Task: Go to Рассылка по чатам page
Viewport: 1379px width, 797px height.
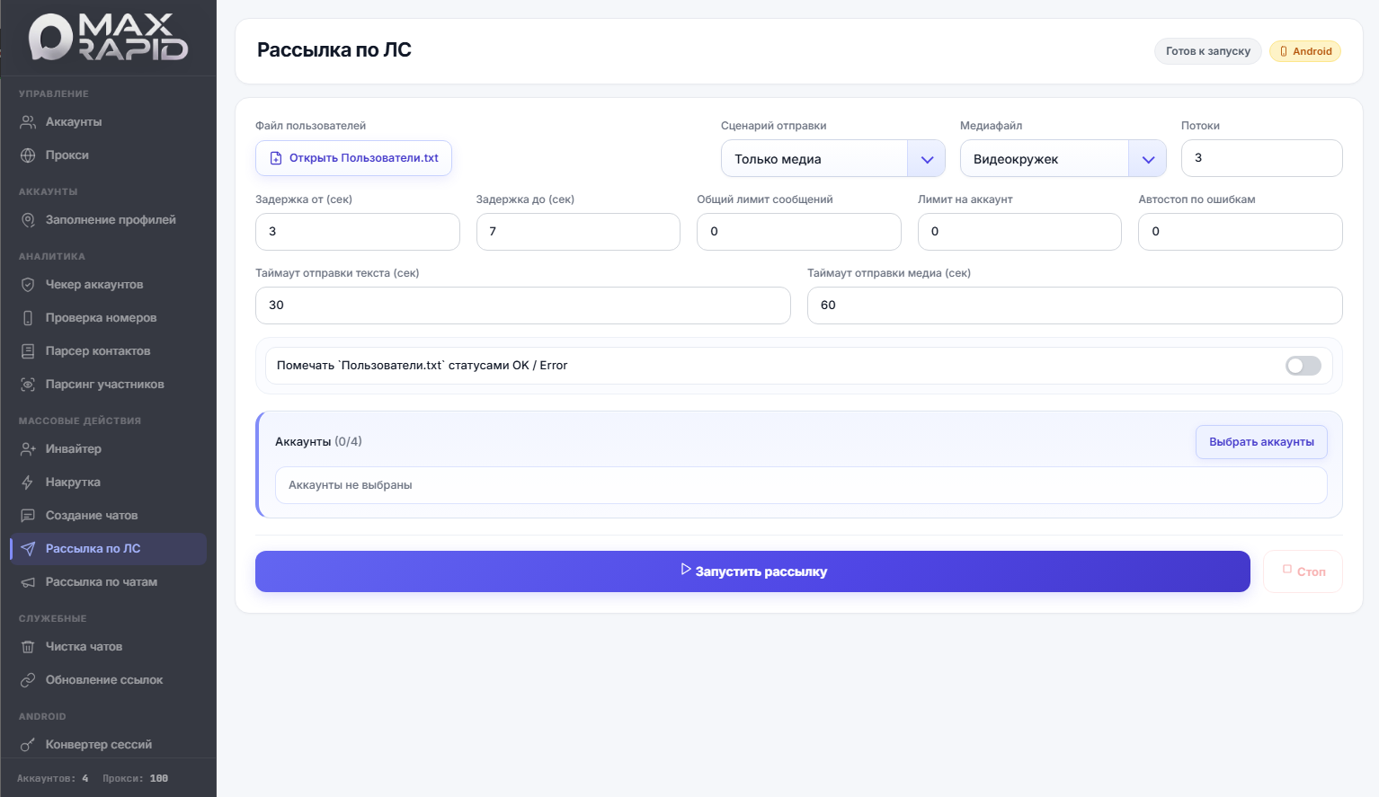Action: coord(101,582)
